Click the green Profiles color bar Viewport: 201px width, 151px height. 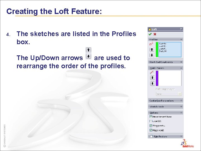(x=157, y=49)
